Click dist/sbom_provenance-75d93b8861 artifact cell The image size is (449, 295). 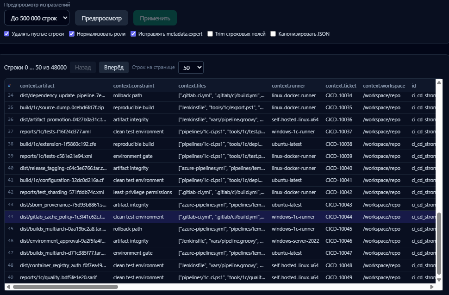[x=63, y=205]
